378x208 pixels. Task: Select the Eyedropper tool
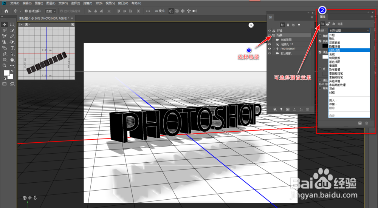[x=4, y=36]
